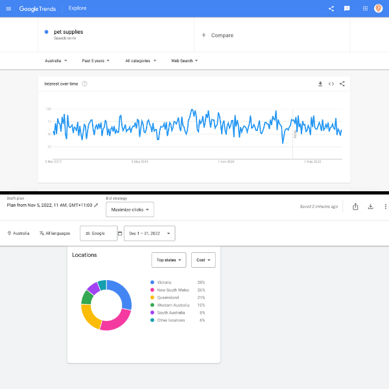389x389 pixels.
Task: Open the Explore page link
Action: [77, 8]
